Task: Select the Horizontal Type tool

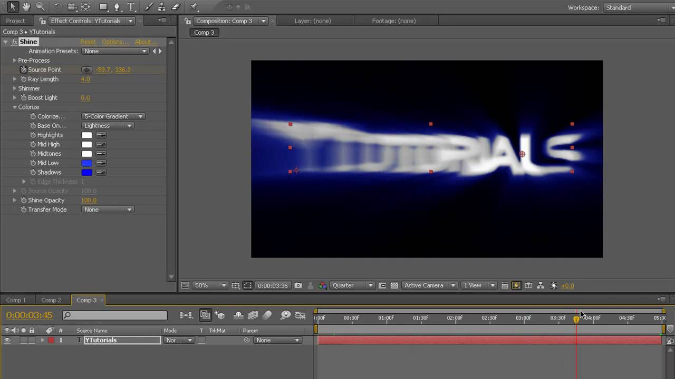Action: coord(131,7)
